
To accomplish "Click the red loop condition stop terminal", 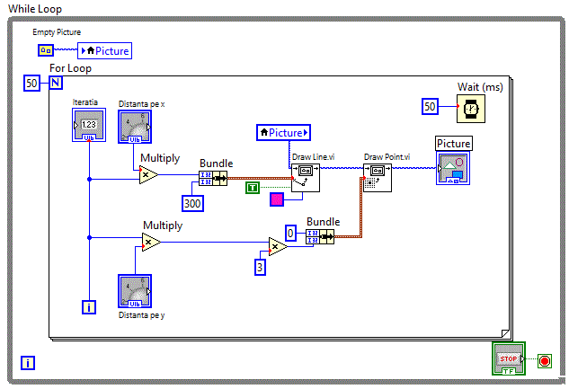I will (546, 361).
